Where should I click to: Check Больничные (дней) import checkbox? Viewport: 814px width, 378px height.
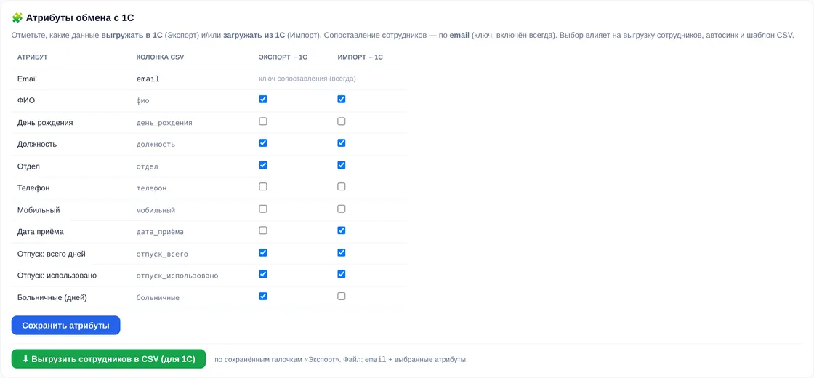pos(341,297)
